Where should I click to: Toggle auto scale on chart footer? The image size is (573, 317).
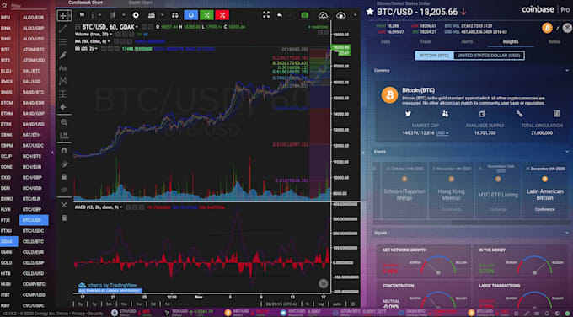click(337, 304)
